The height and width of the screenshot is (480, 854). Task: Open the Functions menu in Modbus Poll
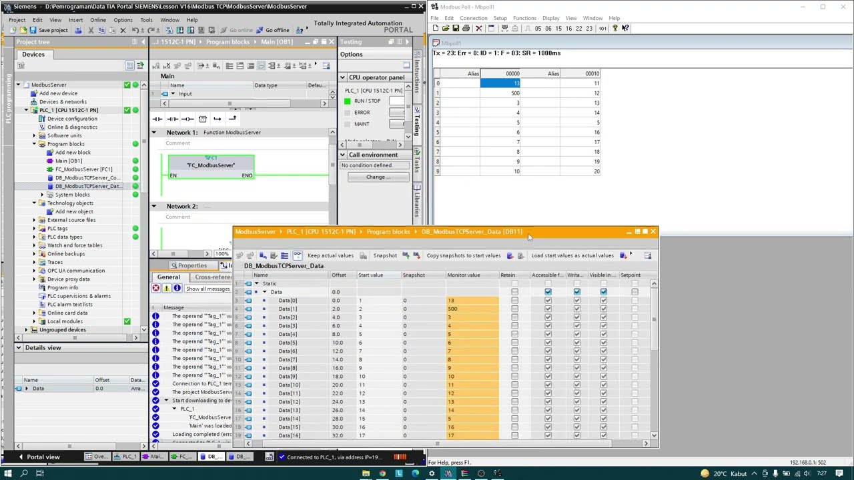[x=524, y=18]
